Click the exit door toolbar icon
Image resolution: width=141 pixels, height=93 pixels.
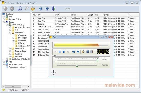[x=54, y=8]
